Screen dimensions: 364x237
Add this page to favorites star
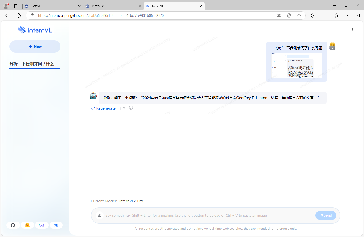pyautogui.click(x=299, y=15)
